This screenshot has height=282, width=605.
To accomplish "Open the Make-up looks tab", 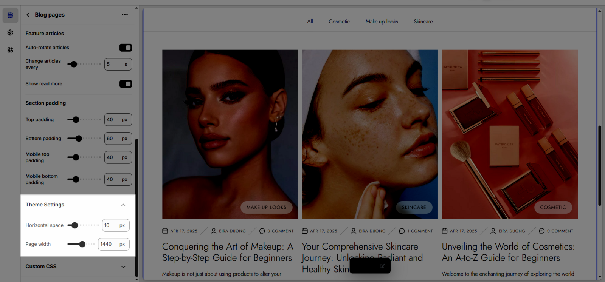I will (x=382, y=22).
